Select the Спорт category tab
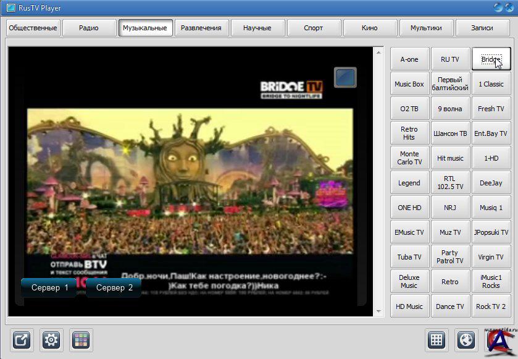The height and width of the screenshot is (359, 518). coord(313,28)
